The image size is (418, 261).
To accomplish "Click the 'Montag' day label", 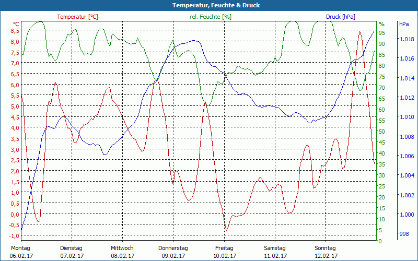I will tap(20, 248).
